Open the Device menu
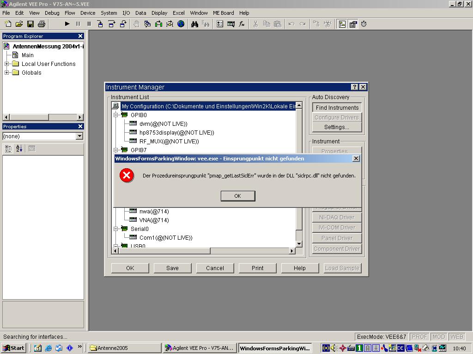The image size is (473, 354). tap(87, 13)
